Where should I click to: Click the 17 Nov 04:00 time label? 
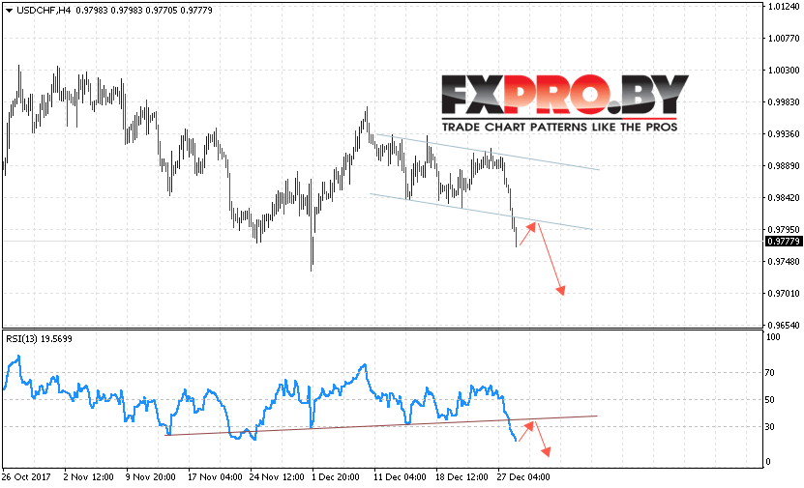click(215, 477)
